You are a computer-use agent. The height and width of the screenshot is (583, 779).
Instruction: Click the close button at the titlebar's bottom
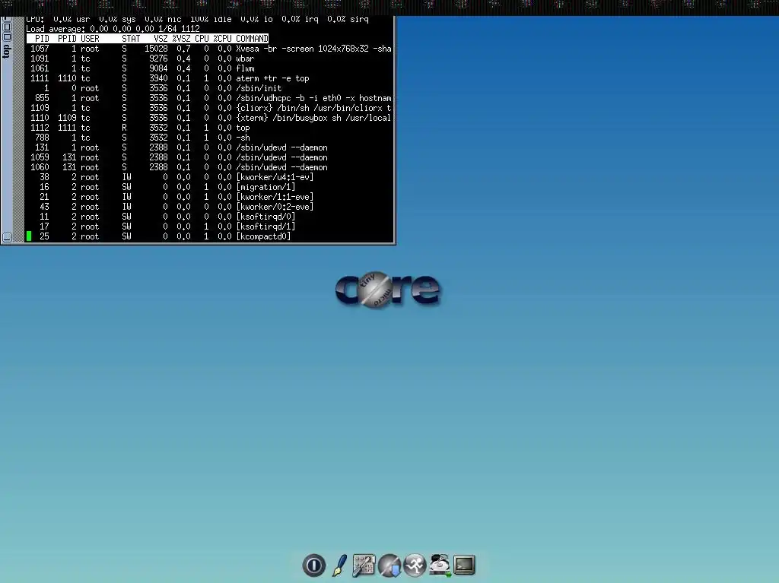[x=7, y=237]
